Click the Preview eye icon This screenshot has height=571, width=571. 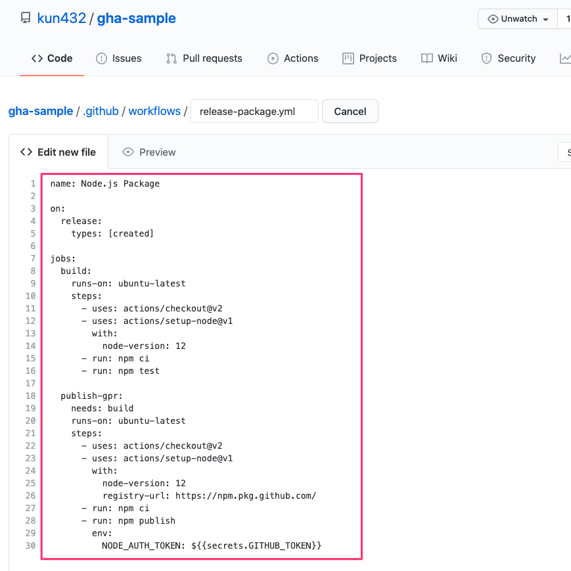(128, 152)
